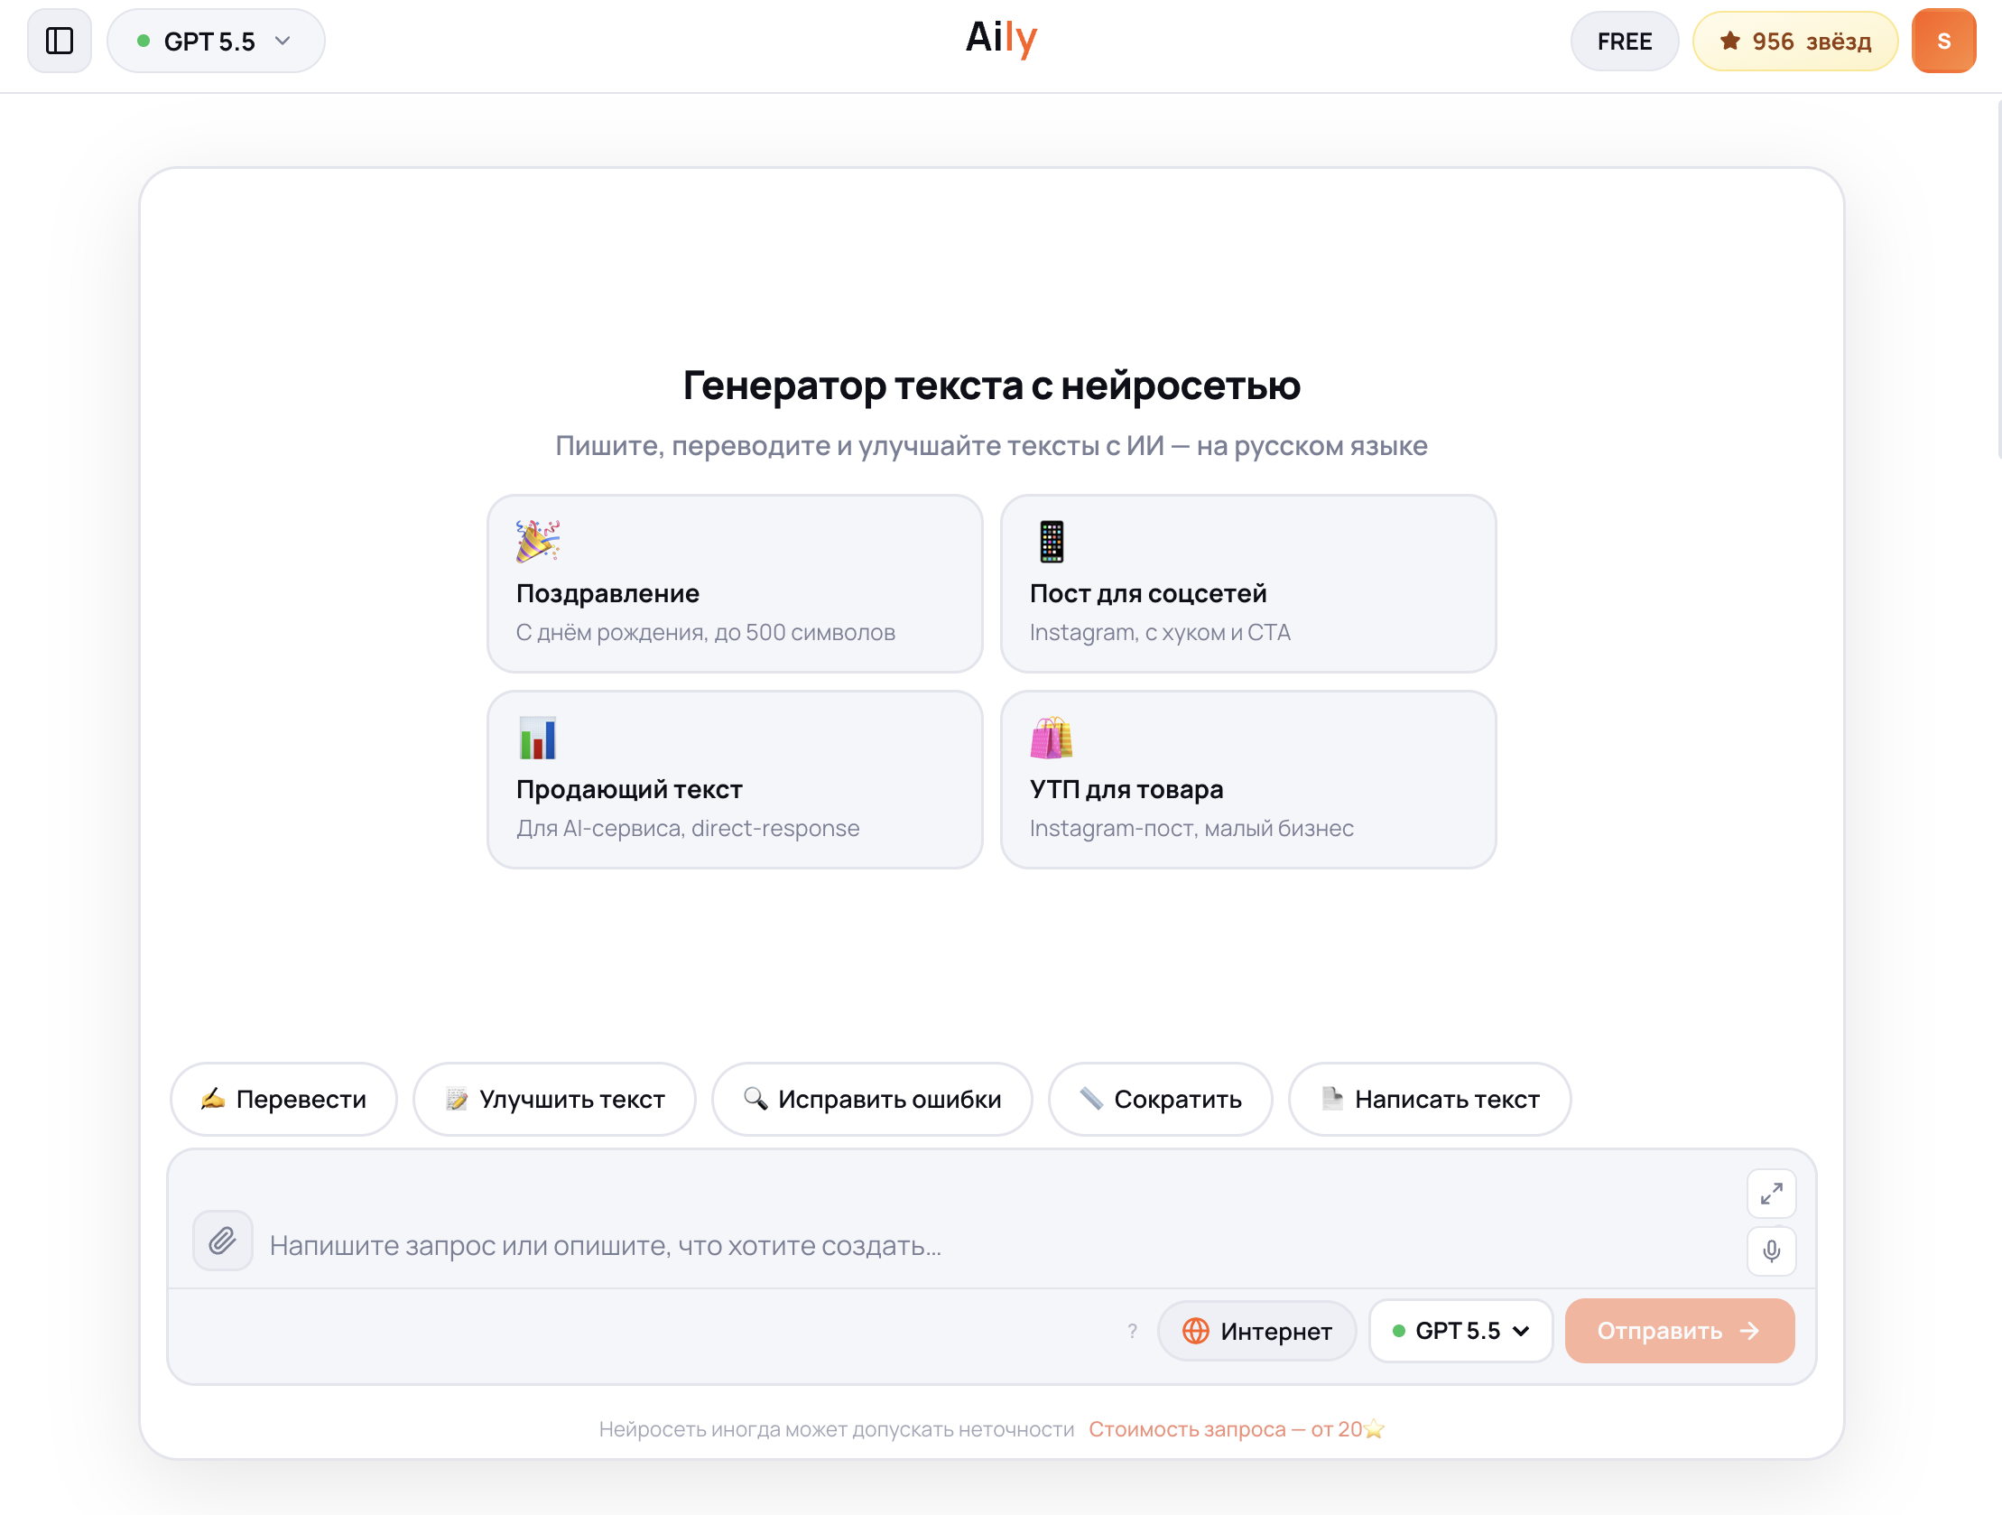
Task: Attach a file with the paperclip icon
Action: tap(223, 1241)
